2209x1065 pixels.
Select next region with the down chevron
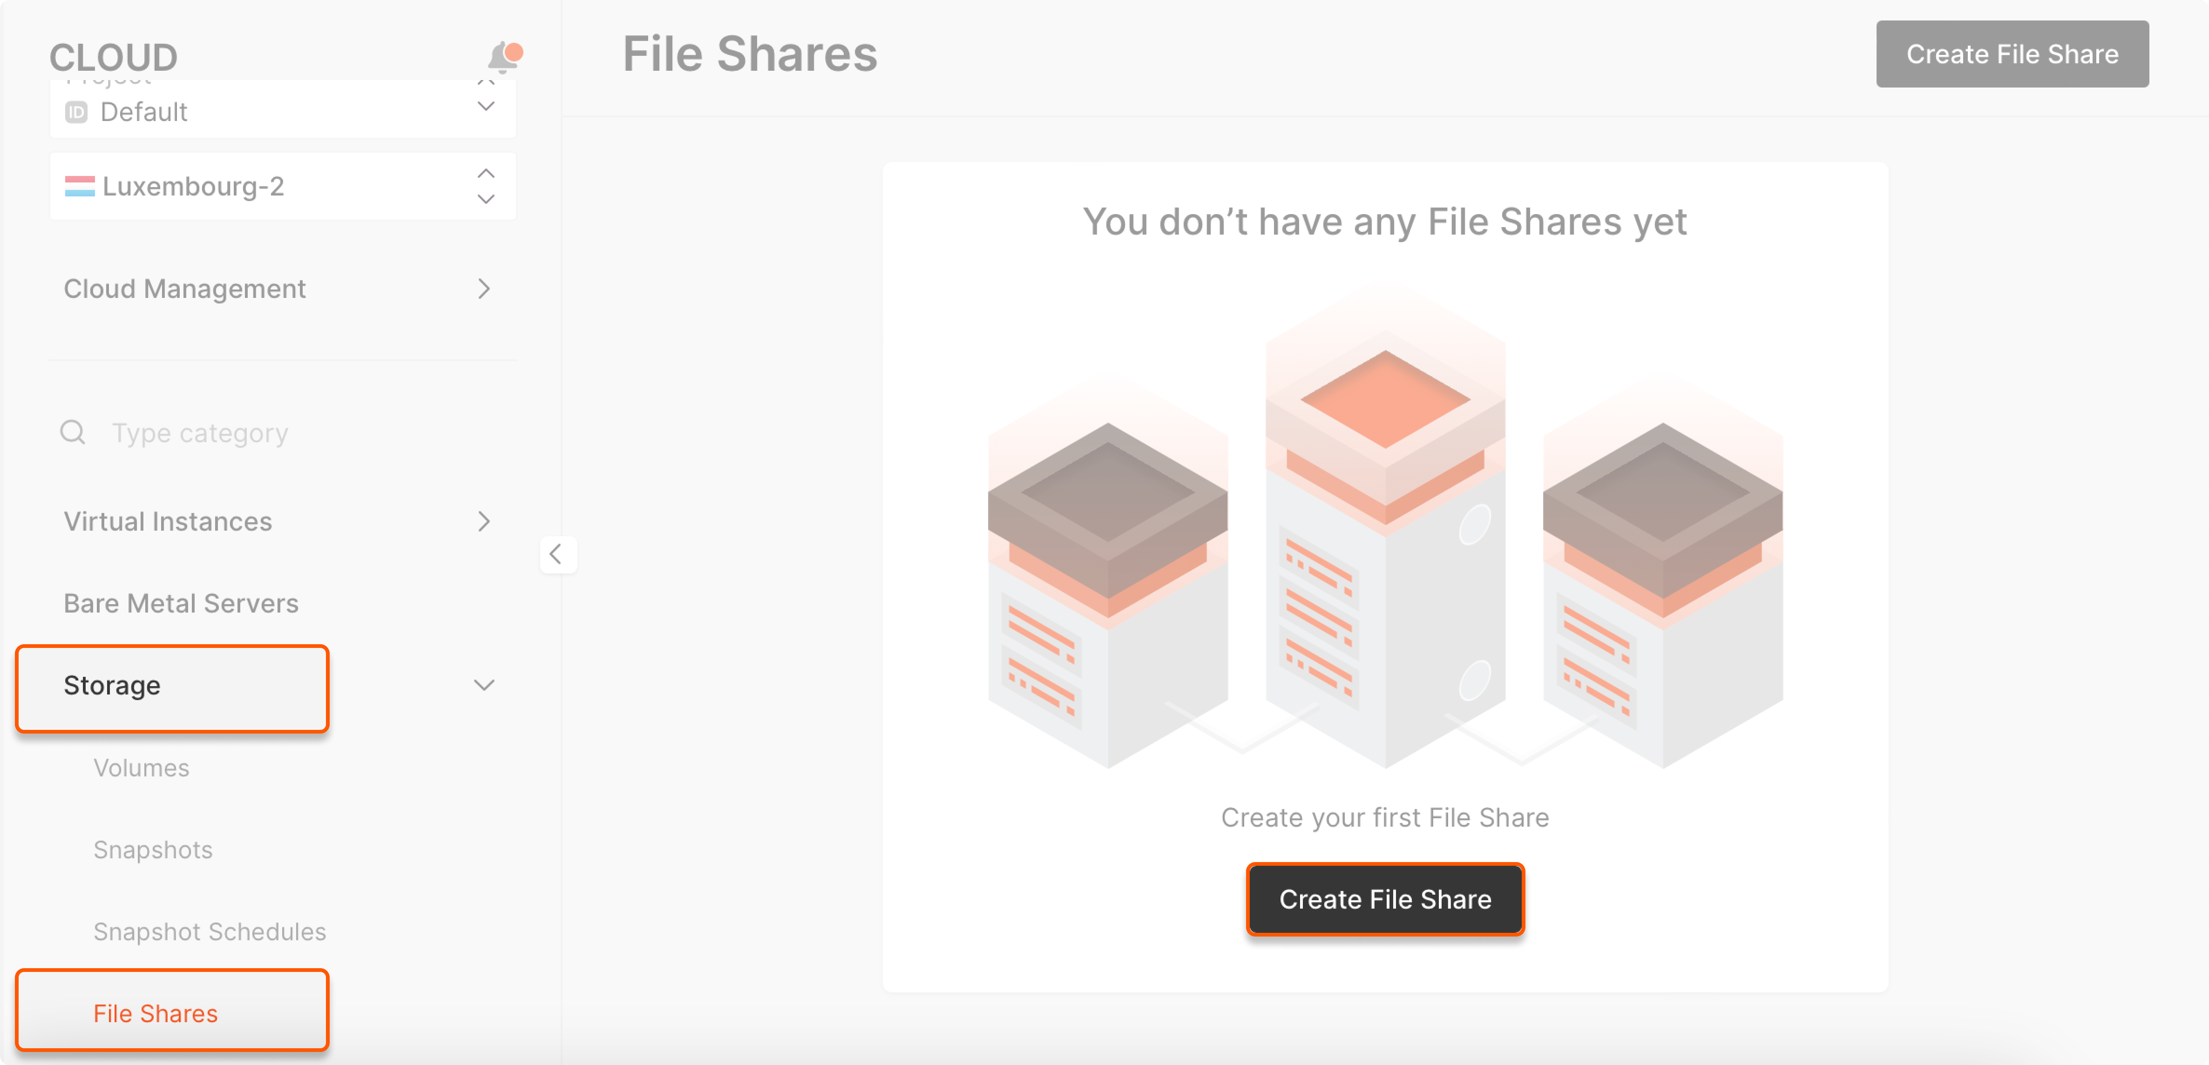coord(485,199)
